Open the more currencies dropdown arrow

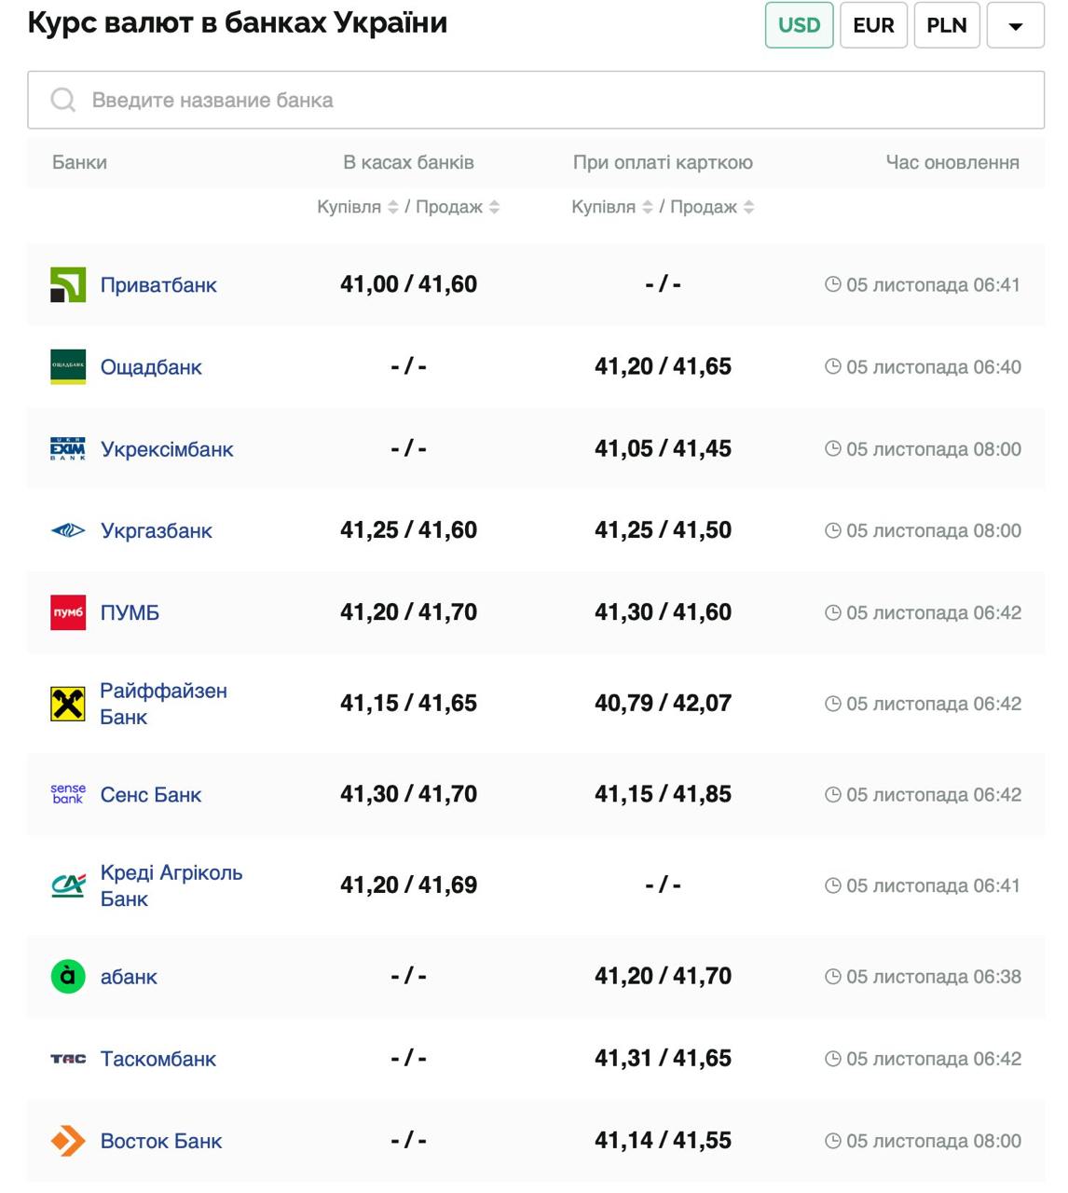click(1015, 25)
